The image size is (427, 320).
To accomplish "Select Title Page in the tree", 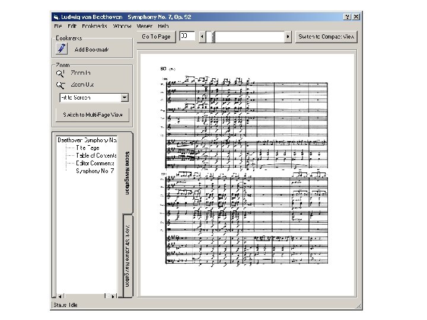I will 88,148.
